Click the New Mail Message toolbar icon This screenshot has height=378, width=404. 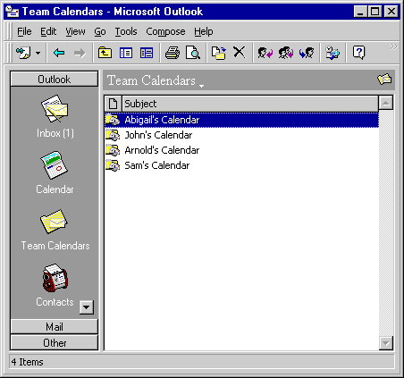pos(23,53)
